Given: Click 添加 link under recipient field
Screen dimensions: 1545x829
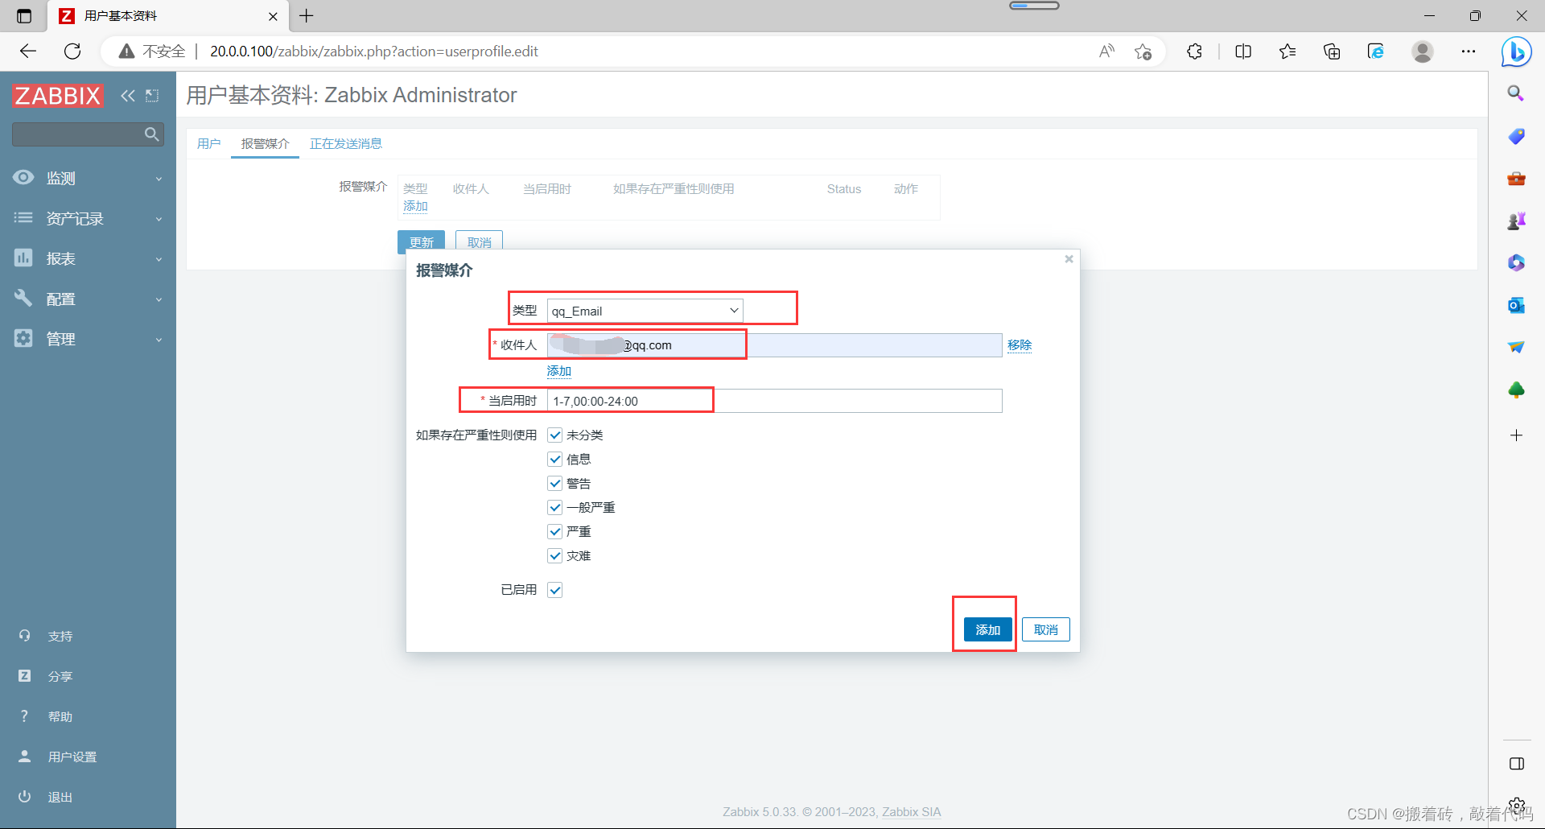Looking at the screenshot, I should 559,371.
